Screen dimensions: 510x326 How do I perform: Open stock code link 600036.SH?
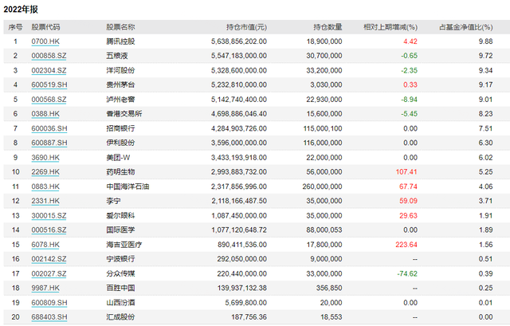[49, 128]
